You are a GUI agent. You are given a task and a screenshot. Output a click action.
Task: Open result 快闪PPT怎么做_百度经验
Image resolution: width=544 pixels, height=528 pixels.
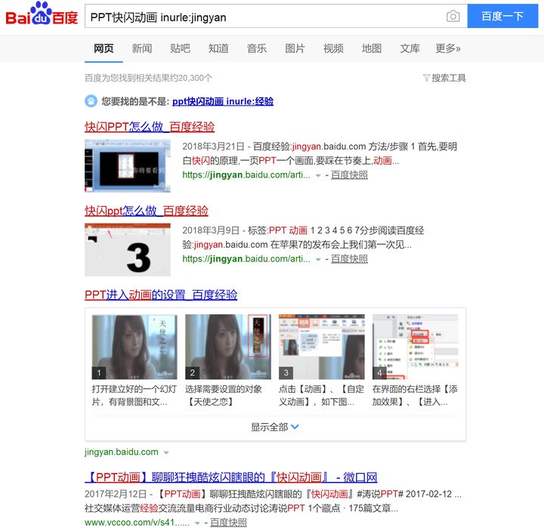coord(150,127)
